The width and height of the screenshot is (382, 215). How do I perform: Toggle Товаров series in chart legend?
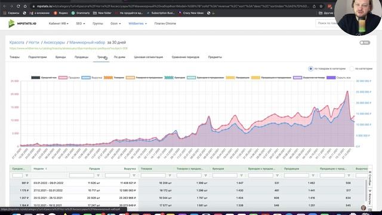coord(114,78)
